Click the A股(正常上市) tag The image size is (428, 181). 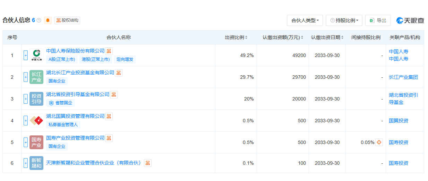[x=62, y=59]
